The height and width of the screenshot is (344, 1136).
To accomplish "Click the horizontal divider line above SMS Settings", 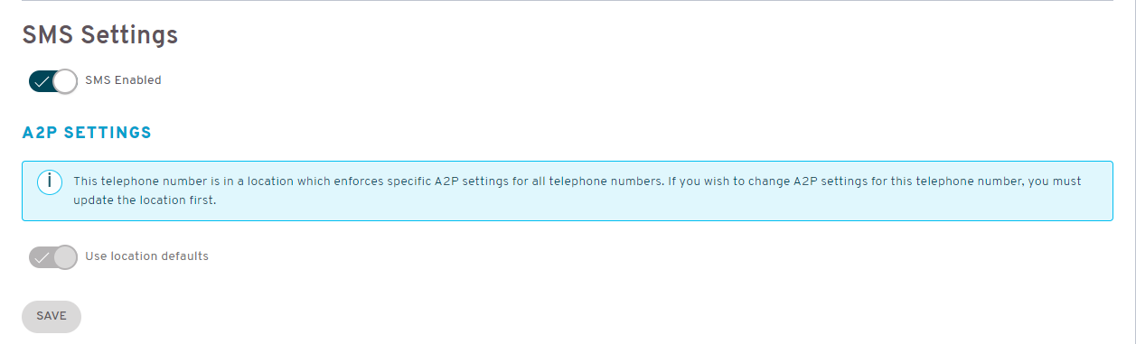I will [568, 1].
